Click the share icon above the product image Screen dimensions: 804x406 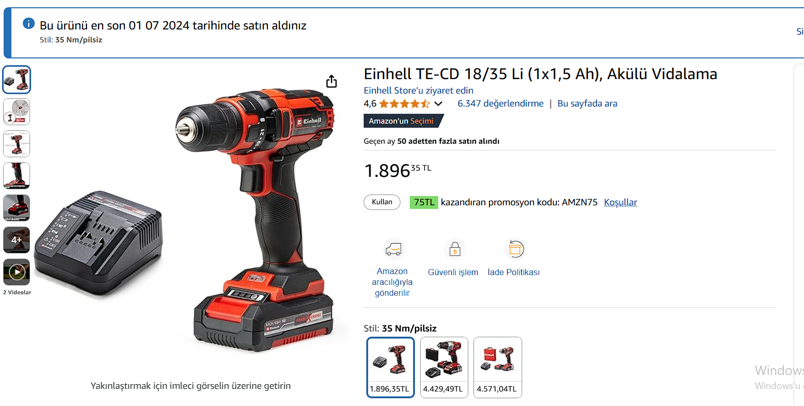[332, 81]
